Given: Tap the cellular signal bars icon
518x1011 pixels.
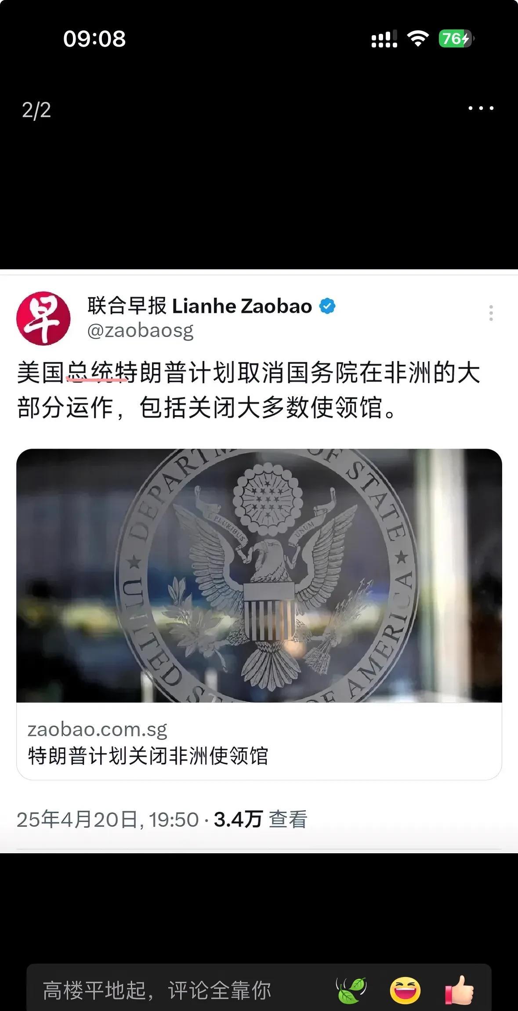Looking at the screenshot, I should pos(384,39).
